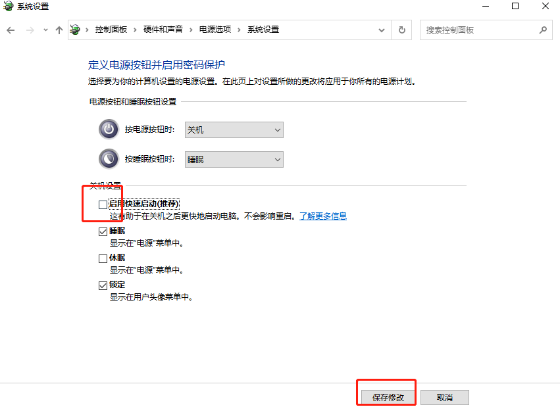Expand the address bar history dropdown
Image resolution: width=560 pixels, height=409 pixels.
coord(380,30)
